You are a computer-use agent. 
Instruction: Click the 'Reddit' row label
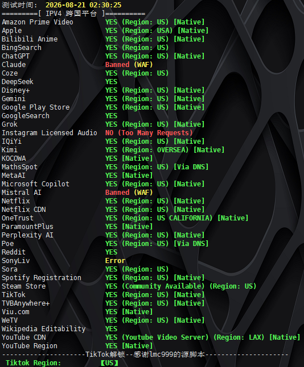pos(14,252)
